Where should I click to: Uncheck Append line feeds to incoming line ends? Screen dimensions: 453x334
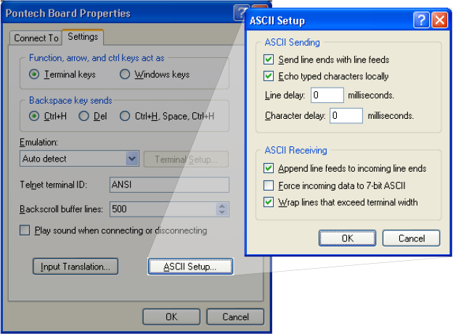coord(269,169)
